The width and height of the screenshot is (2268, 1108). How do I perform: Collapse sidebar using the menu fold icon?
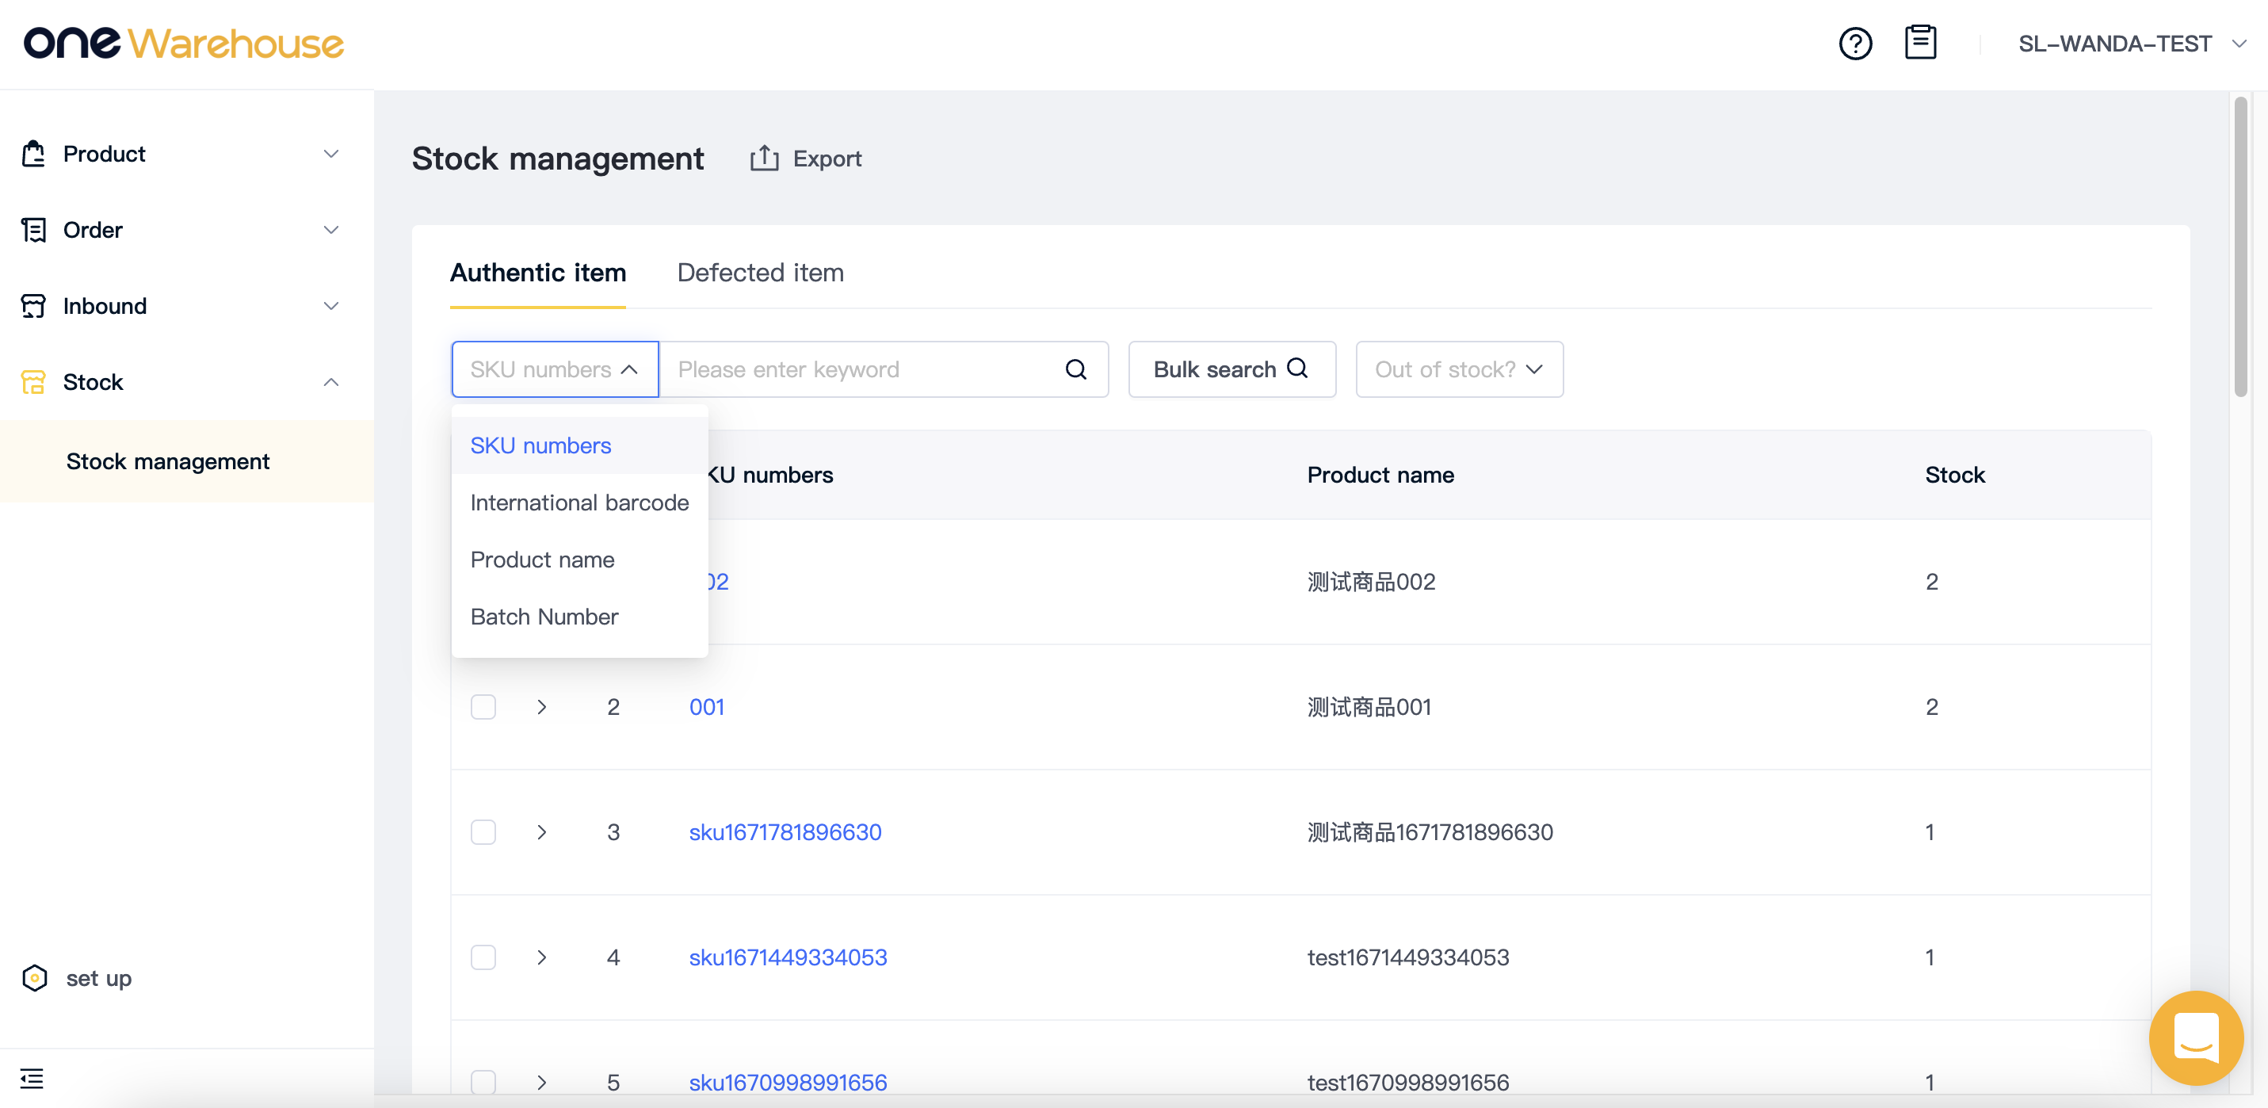click(x=32, y=1078)
